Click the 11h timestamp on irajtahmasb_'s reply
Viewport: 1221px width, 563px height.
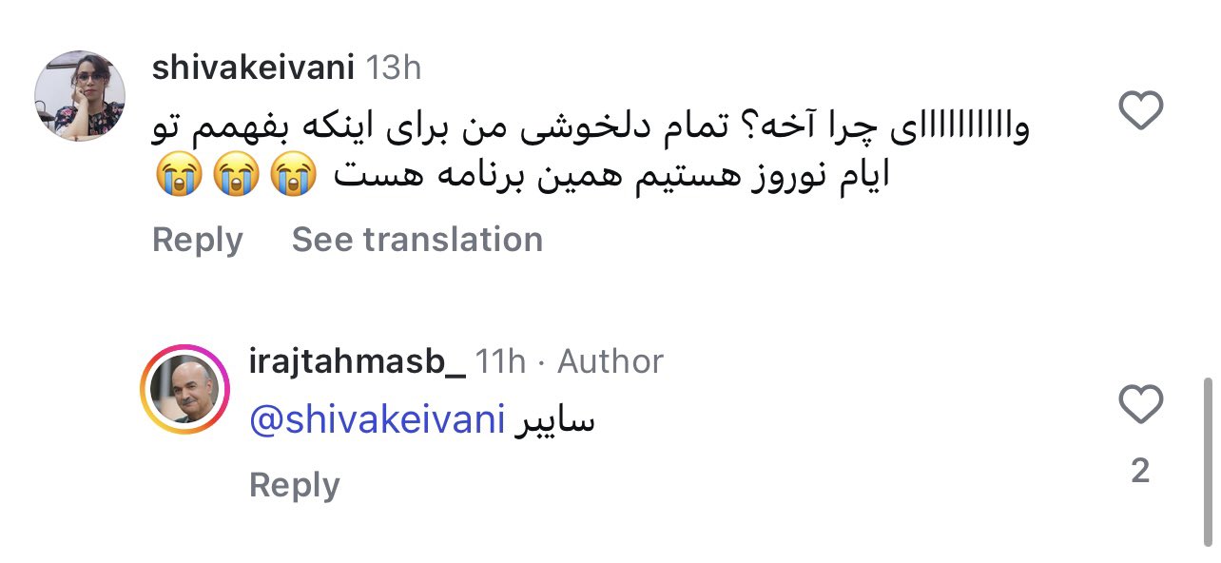(500, 361)
